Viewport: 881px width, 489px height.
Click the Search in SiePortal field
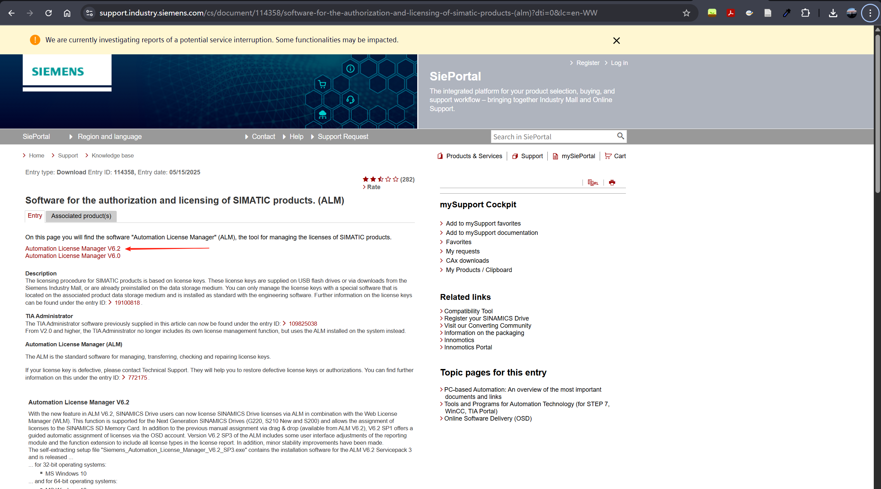[553, 137]
